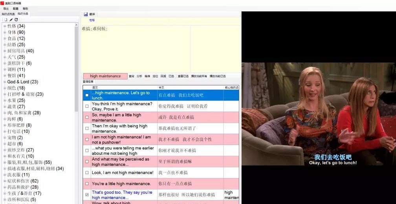This screenshot has width=396, height=204.
Task: Click the pencil edit icon above the category tree
Action: coord(11,20)
